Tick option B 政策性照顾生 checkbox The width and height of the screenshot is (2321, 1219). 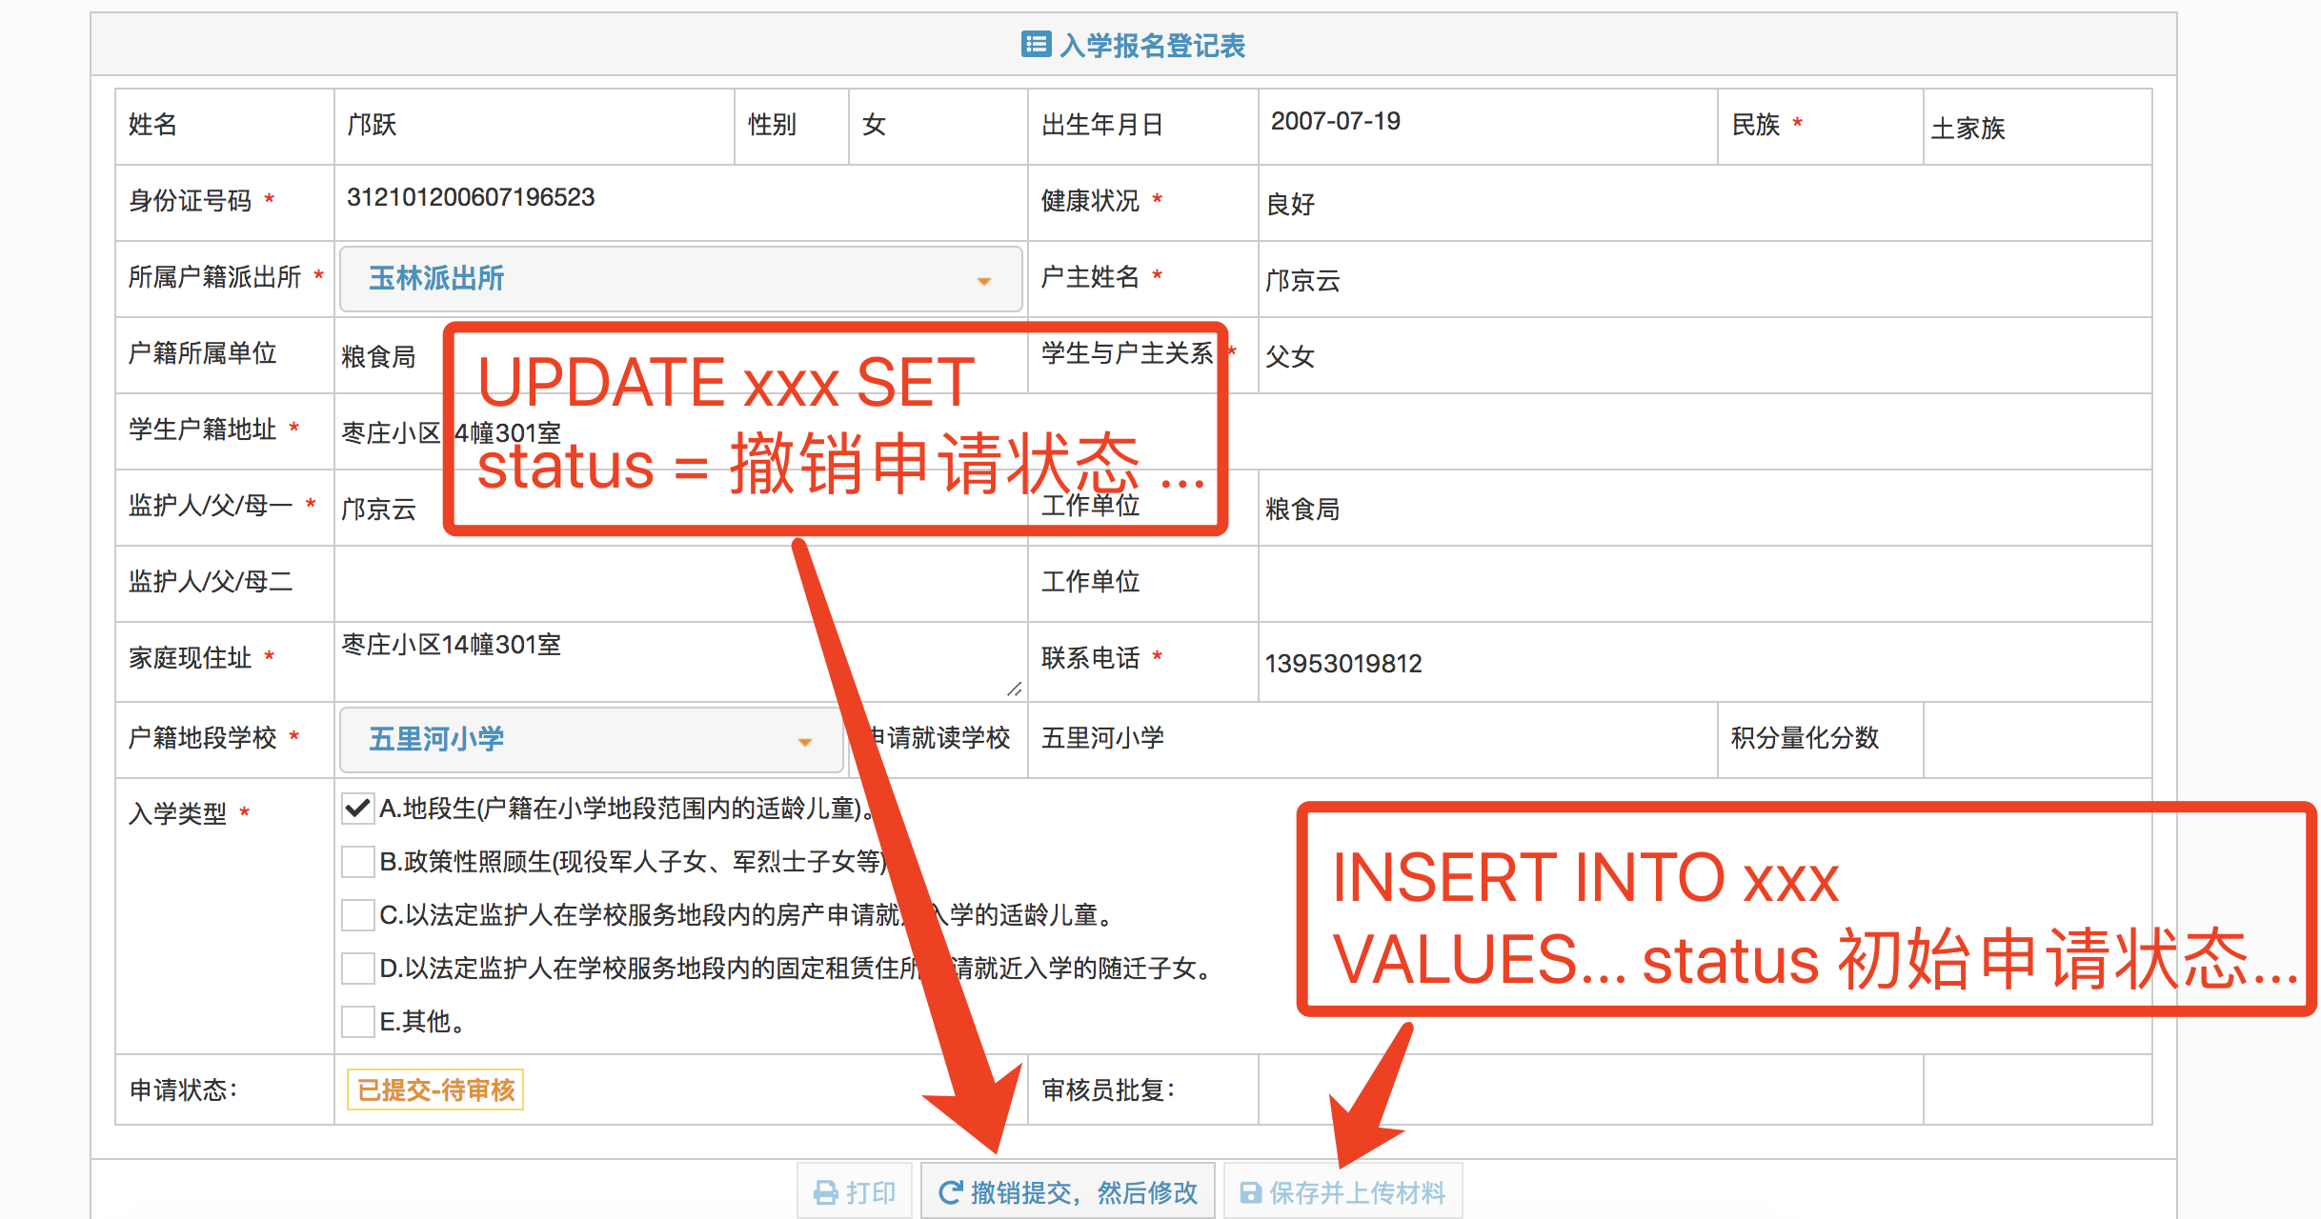(x=357, y=862)
